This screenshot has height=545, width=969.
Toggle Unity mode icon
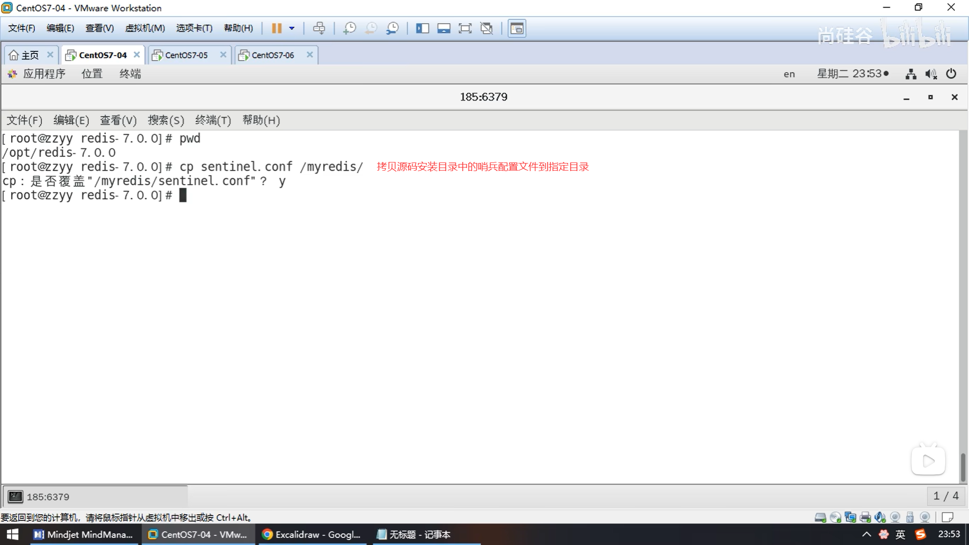[x=487, y=28]
